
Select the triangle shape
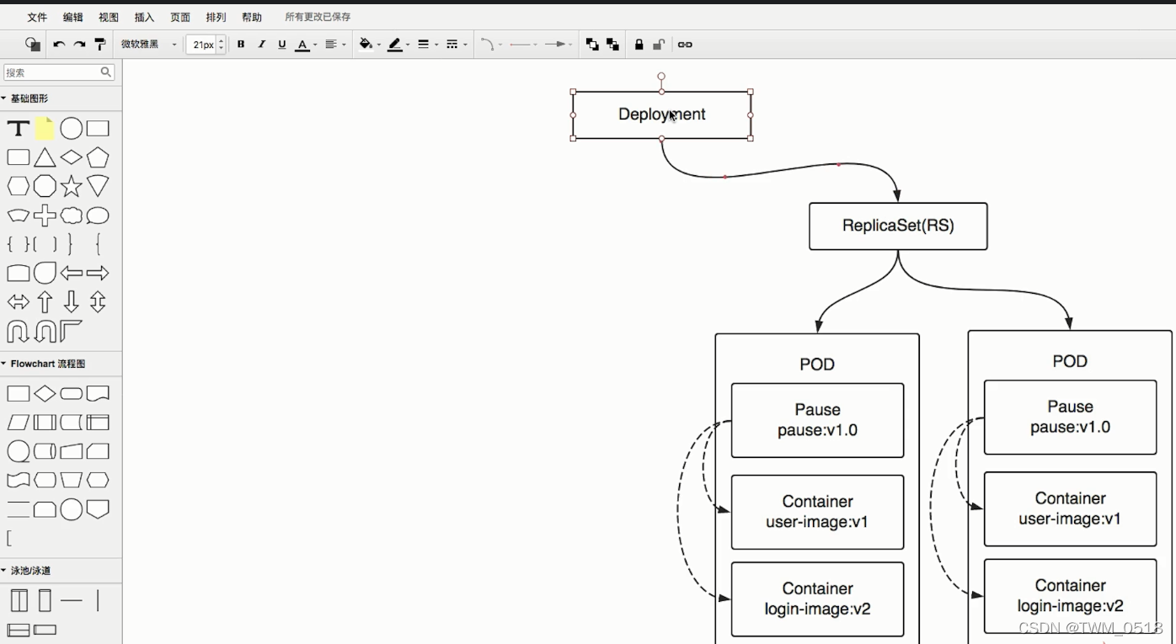pyautogui.click(x=45, y=157)
